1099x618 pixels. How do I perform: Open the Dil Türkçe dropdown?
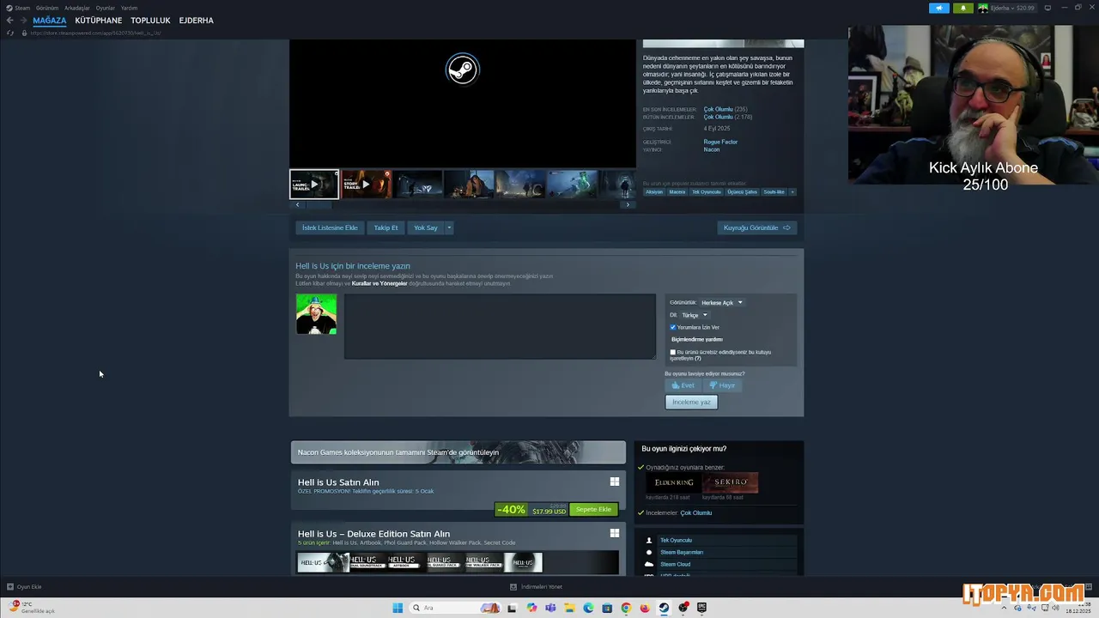pyautogui.click(x=694, y=315)
